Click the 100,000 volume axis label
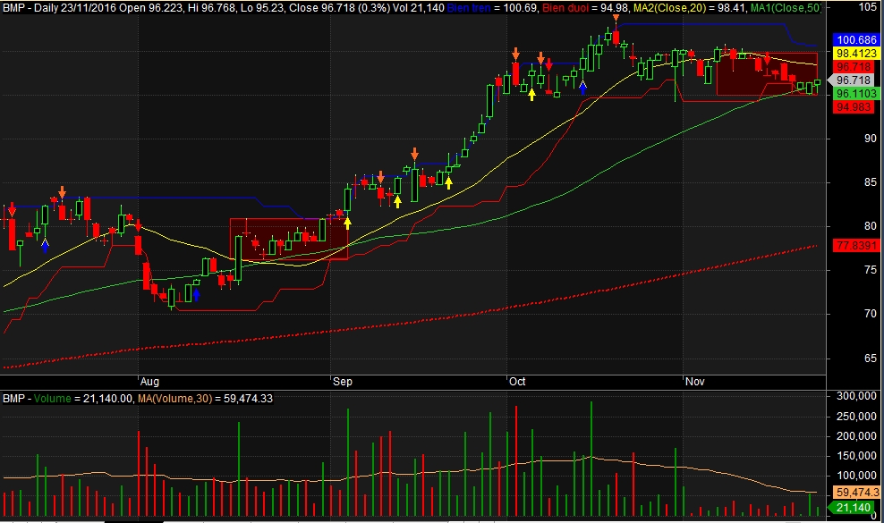This screenshot has height=523, width=884. pyautogui.click(x=855, y=476)
